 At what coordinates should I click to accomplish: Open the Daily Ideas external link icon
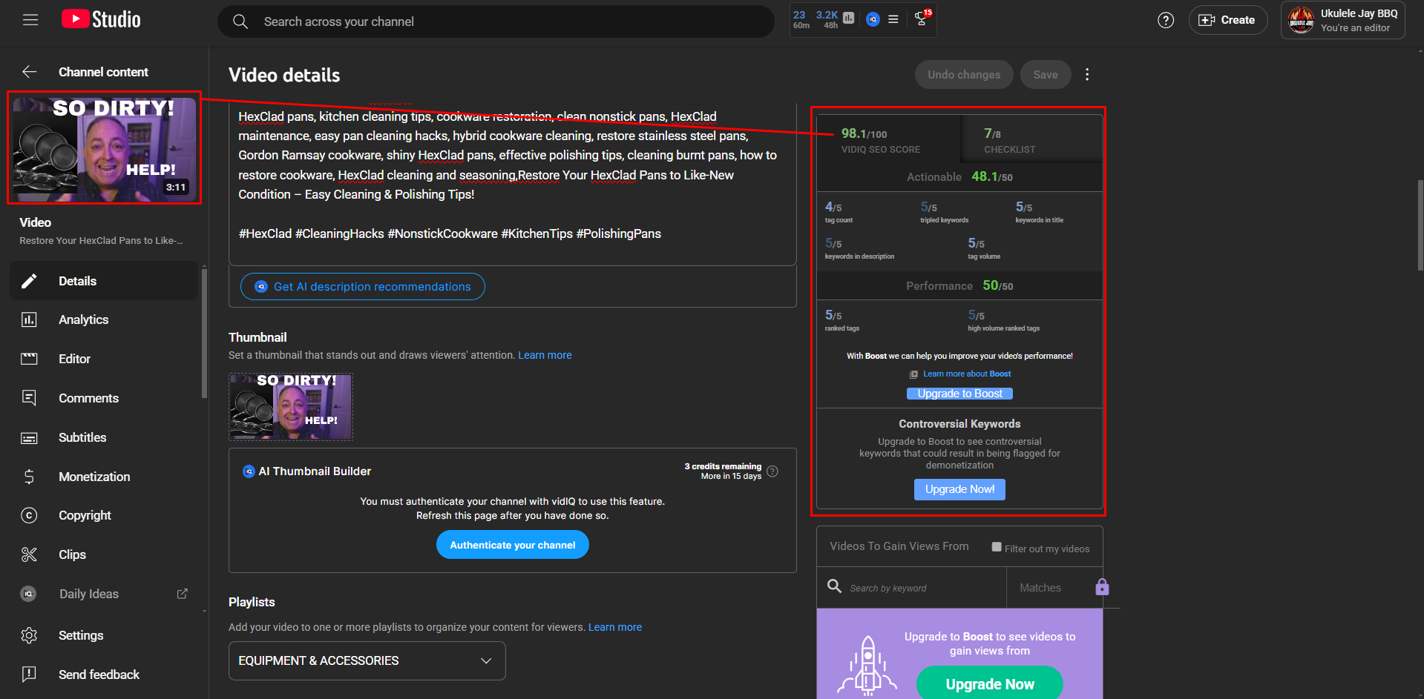[x=183, y=594]
